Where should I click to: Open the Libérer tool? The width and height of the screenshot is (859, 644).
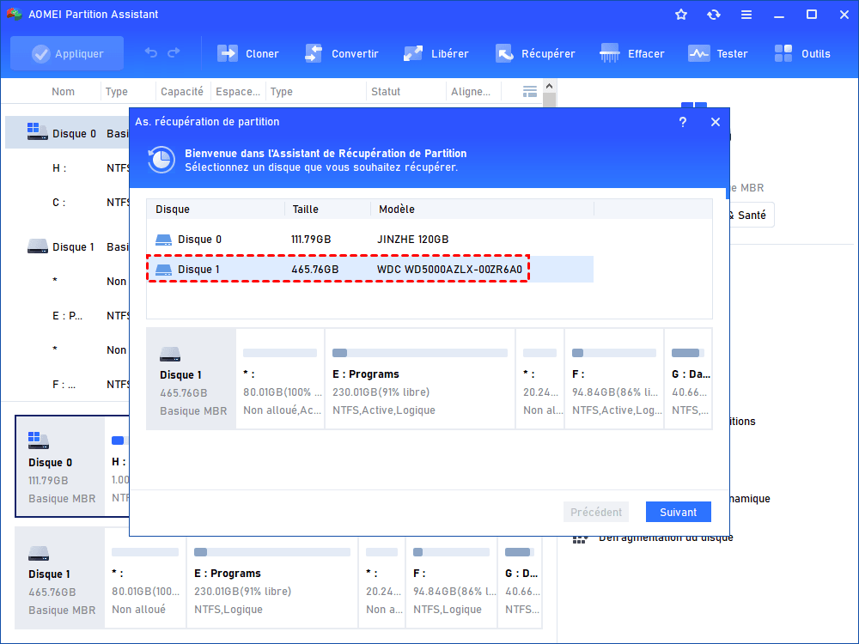click(436, 53)
